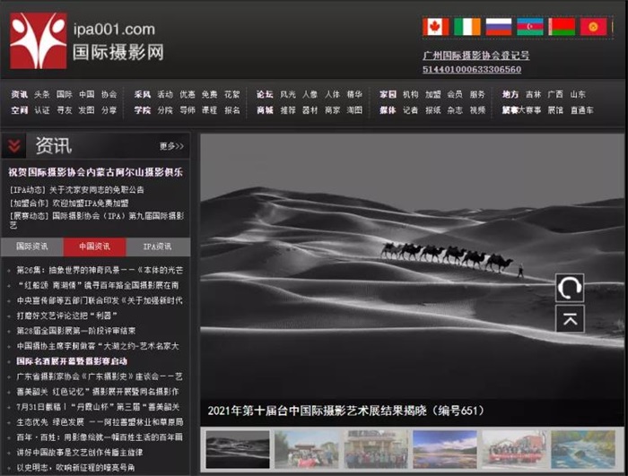
Task: Open registration number 514401000633306560 link
Action: point(472,69)
